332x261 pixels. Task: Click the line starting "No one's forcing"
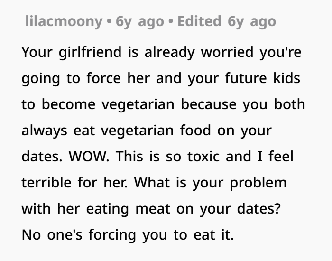tap(128, 234)
